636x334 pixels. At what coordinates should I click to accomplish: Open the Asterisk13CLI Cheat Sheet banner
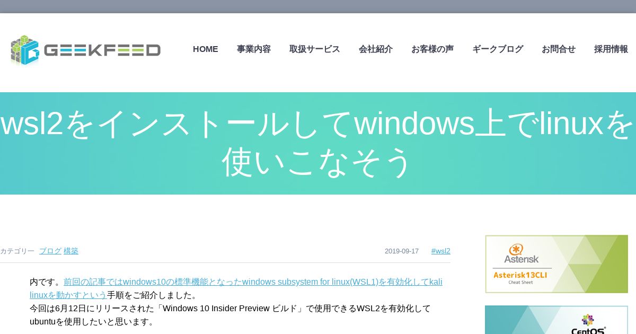point(556,264)
